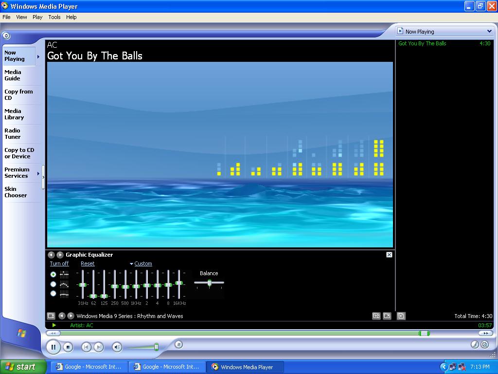Click the shuffle toggle round button
This screenshot has height=374, width=498.
[x=179, y=344]
